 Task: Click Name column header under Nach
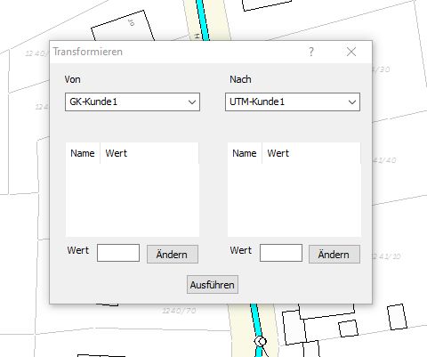245,153
